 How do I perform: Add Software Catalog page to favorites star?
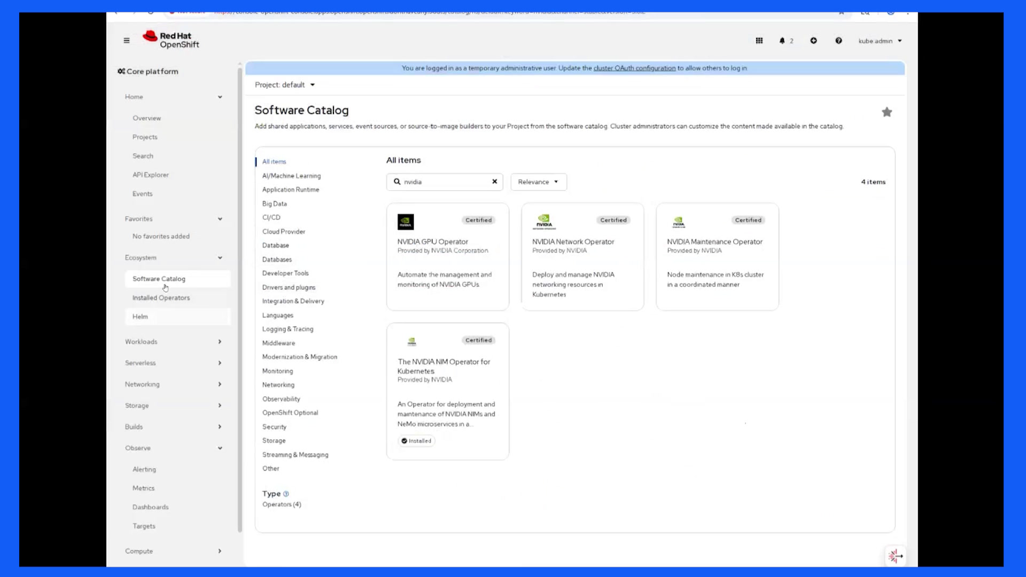click(887, 112)
